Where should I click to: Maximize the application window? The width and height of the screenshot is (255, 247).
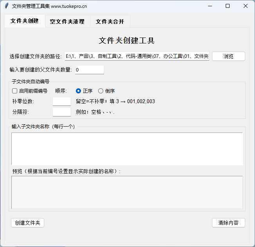click(228, 6)
